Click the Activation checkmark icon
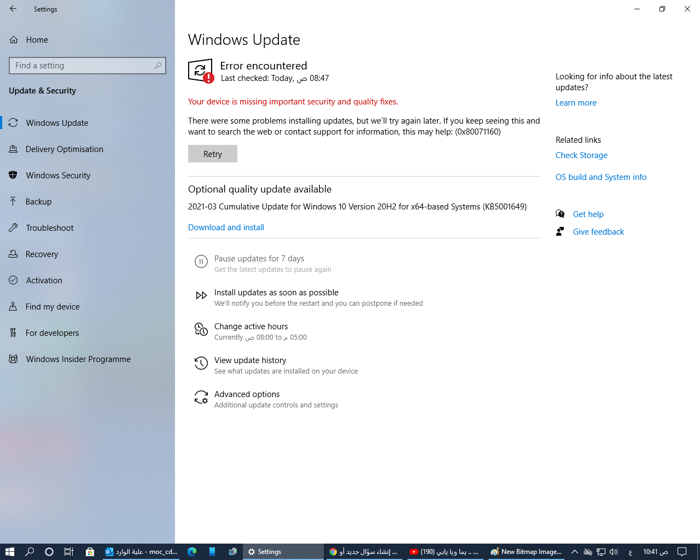 coord(13,280)
